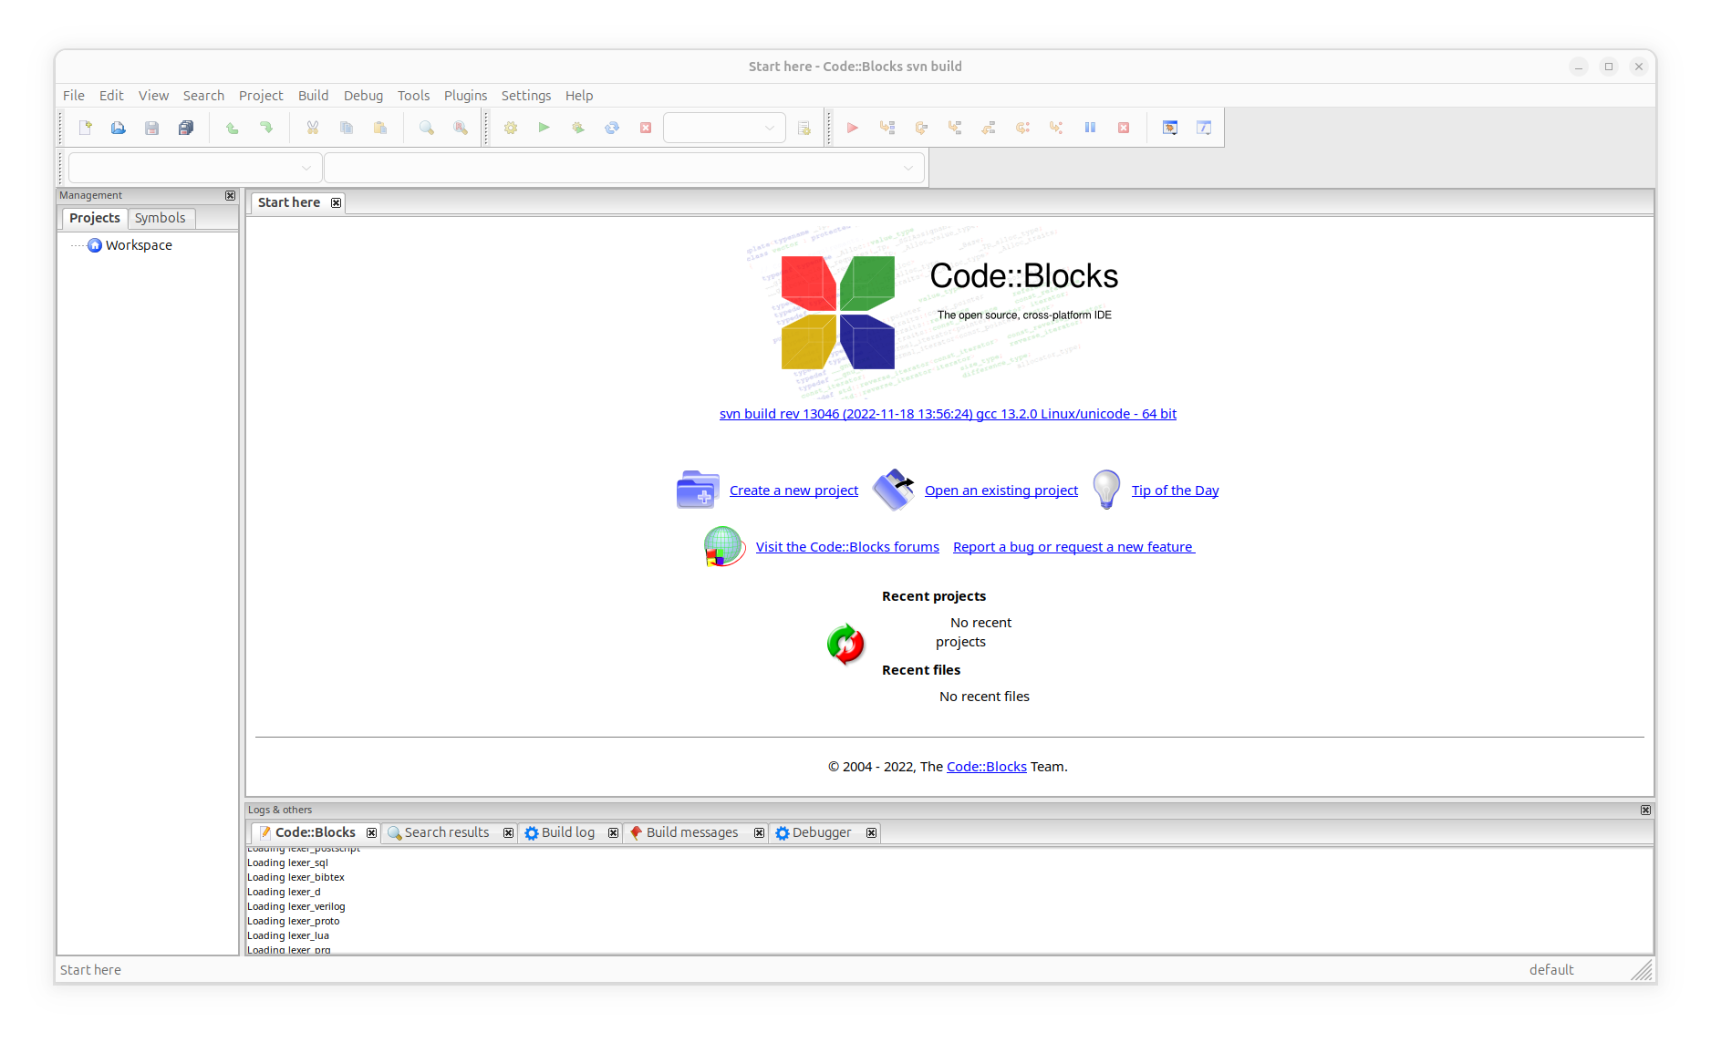This screenshot has width=1711, height=1043.
Task: Close the Logs & others panel
Action: tap(1645, 810)
